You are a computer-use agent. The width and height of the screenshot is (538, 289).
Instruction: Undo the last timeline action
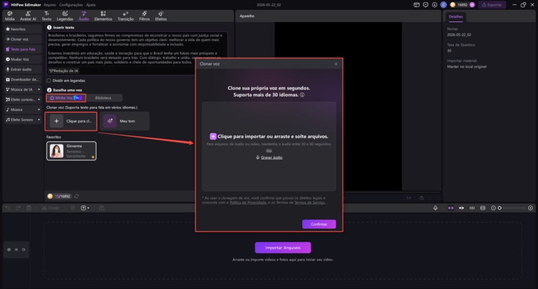pos(7,208)
